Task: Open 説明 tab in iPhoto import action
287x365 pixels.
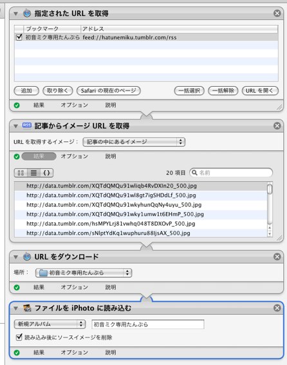Action: 111,352
